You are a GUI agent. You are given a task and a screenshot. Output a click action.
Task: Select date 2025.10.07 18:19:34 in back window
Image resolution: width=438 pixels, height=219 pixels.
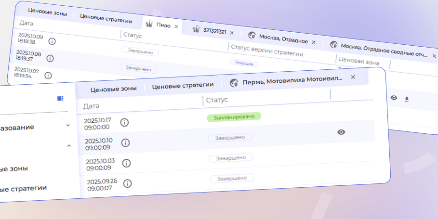[x=27, y=73]
